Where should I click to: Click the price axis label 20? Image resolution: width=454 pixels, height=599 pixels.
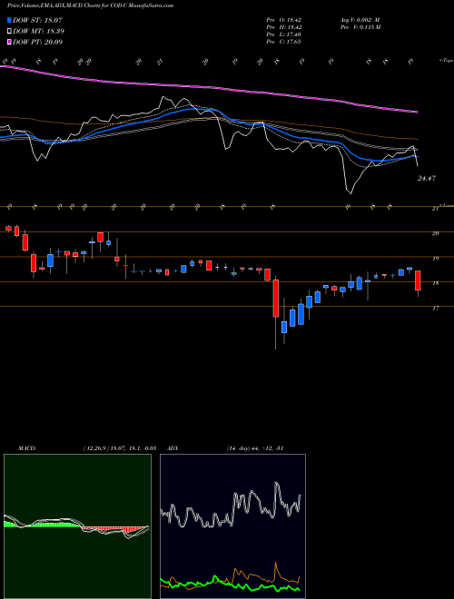(435, 233)
